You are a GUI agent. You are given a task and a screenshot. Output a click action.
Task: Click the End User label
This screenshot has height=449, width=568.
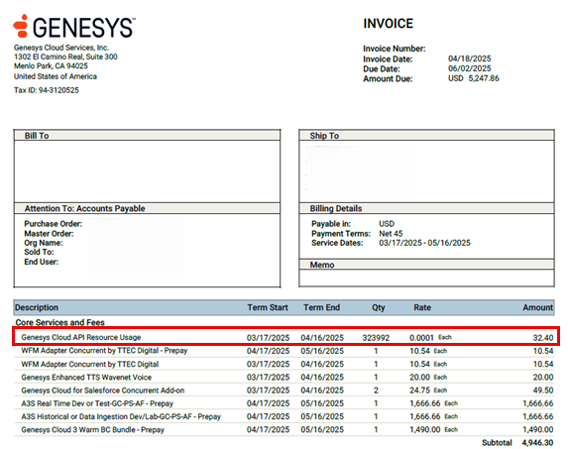click(x=42, y=262)
